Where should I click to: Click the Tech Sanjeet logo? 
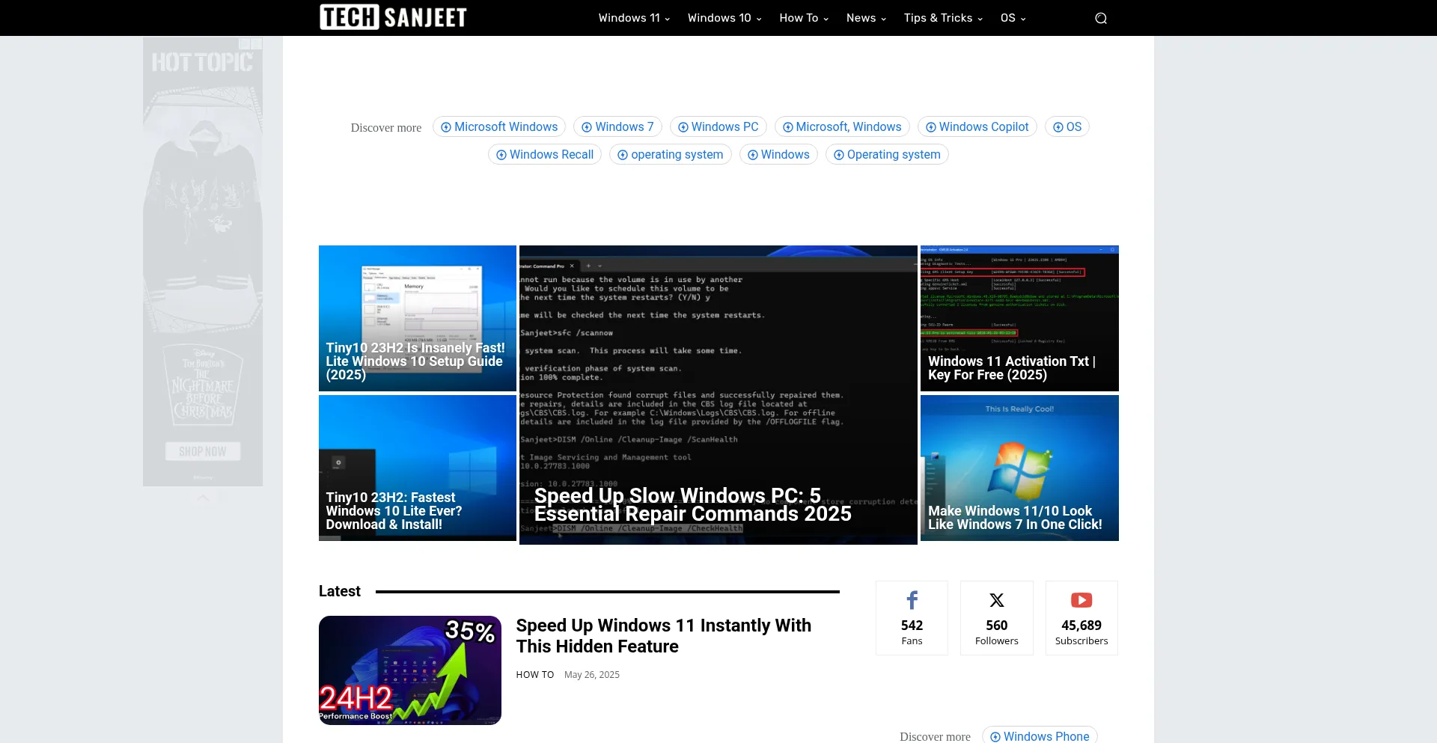[393, 17]
